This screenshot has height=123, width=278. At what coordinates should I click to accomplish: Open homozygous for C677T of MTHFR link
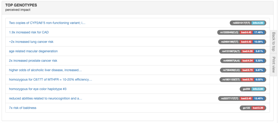[x=50, y=80]
